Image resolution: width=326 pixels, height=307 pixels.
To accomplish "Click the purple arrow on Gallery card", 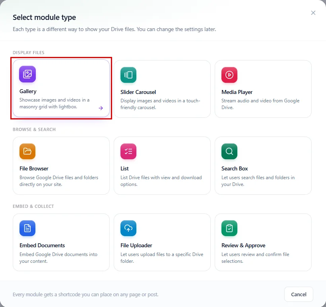I will coord(101,108).
